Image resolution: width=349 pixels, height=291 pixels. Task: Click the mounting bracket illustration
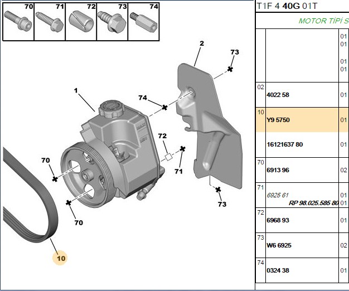[x=209, y=125]
